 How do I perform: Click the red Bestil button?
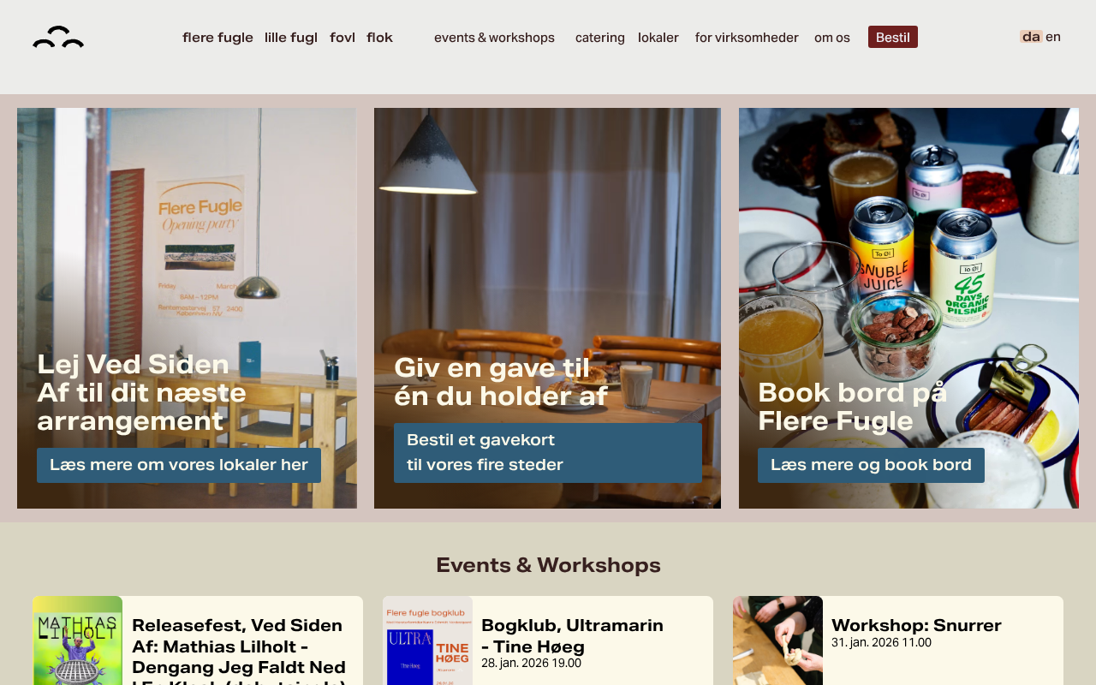click(x=893, y=37)
